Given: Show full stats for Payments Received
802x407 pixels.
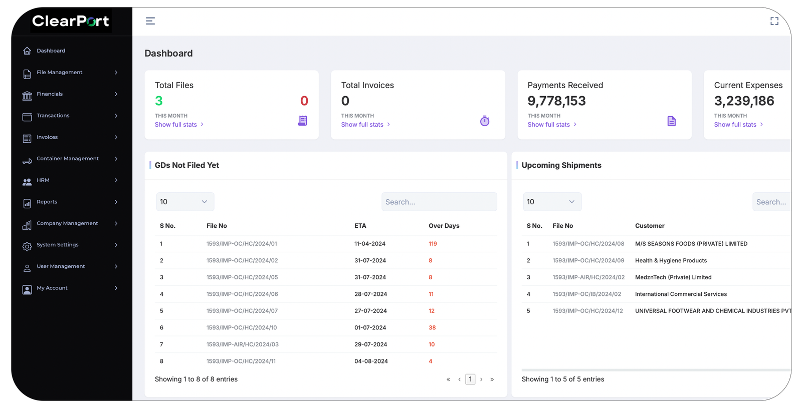Looking at the screenshot, I should tap(552, 125).
